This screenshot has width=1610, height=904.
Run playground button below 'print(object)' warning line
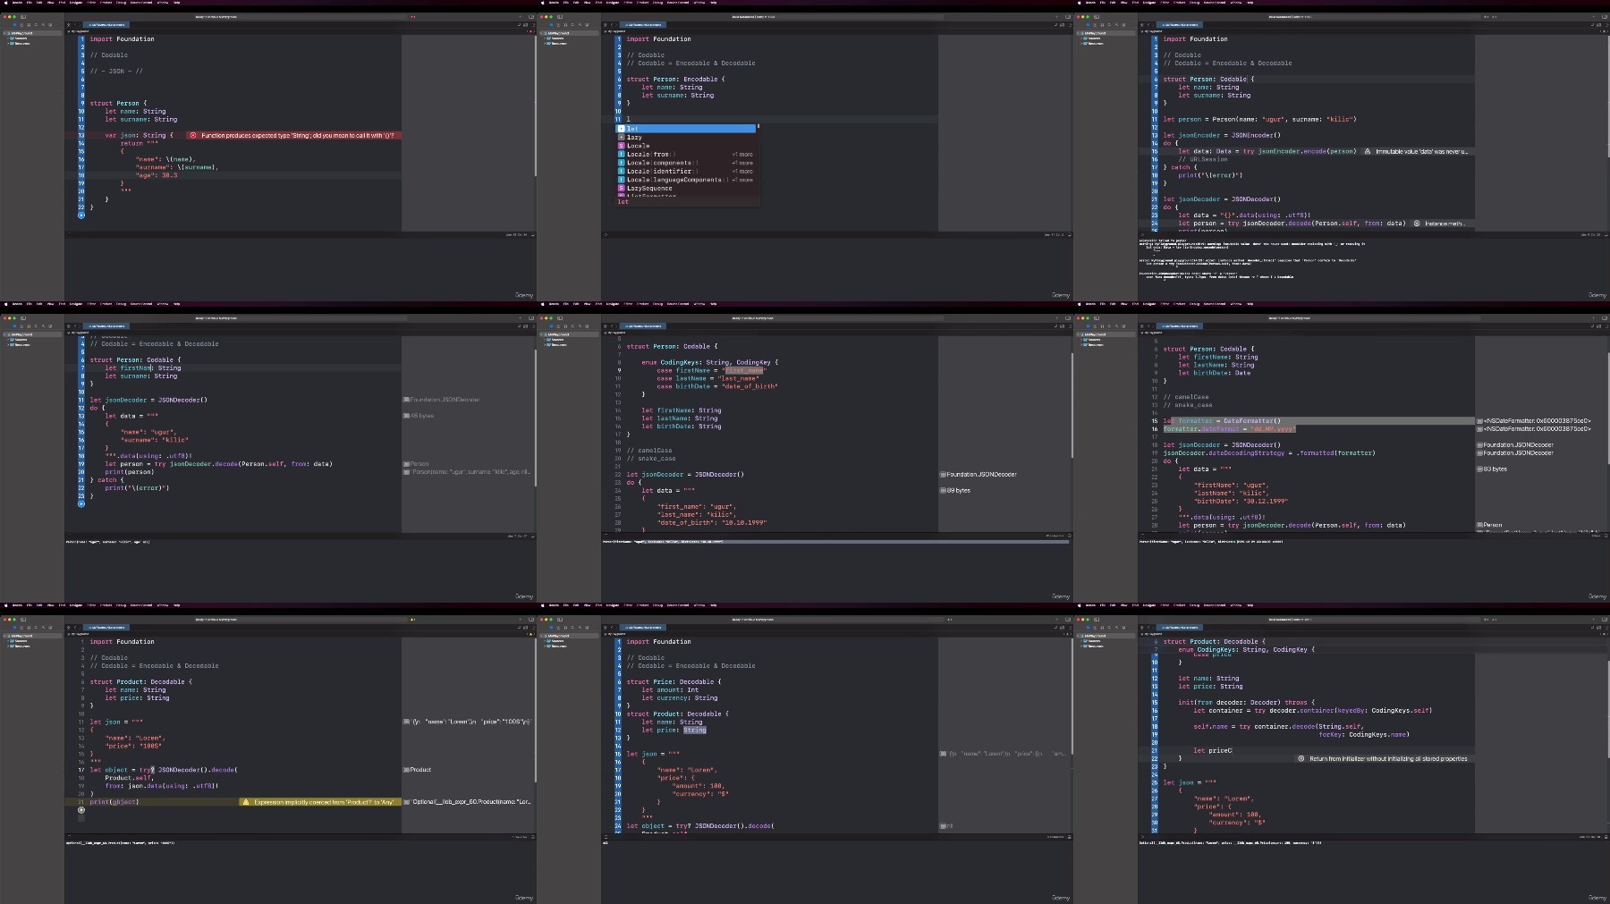pos(81,810)
